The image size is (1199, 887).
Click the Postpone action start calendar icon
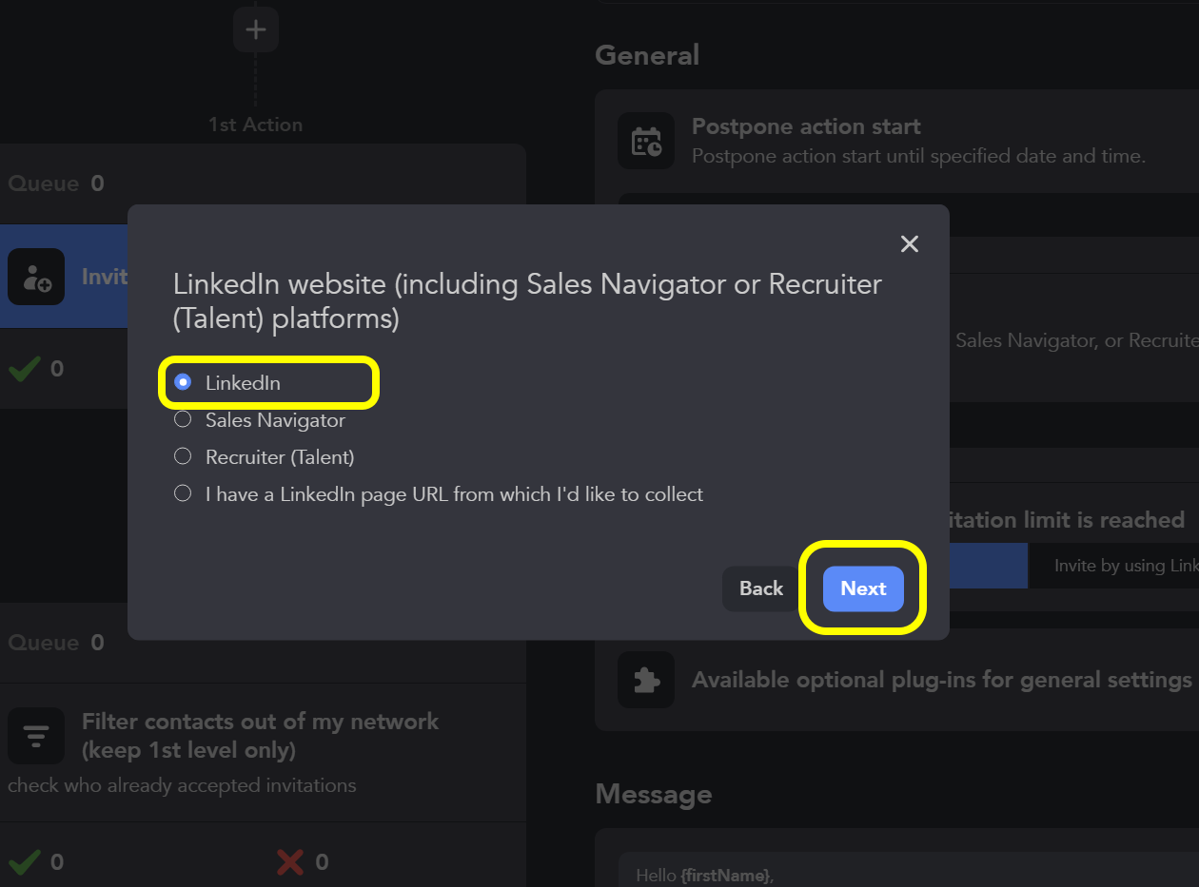[x=646, y=142]
